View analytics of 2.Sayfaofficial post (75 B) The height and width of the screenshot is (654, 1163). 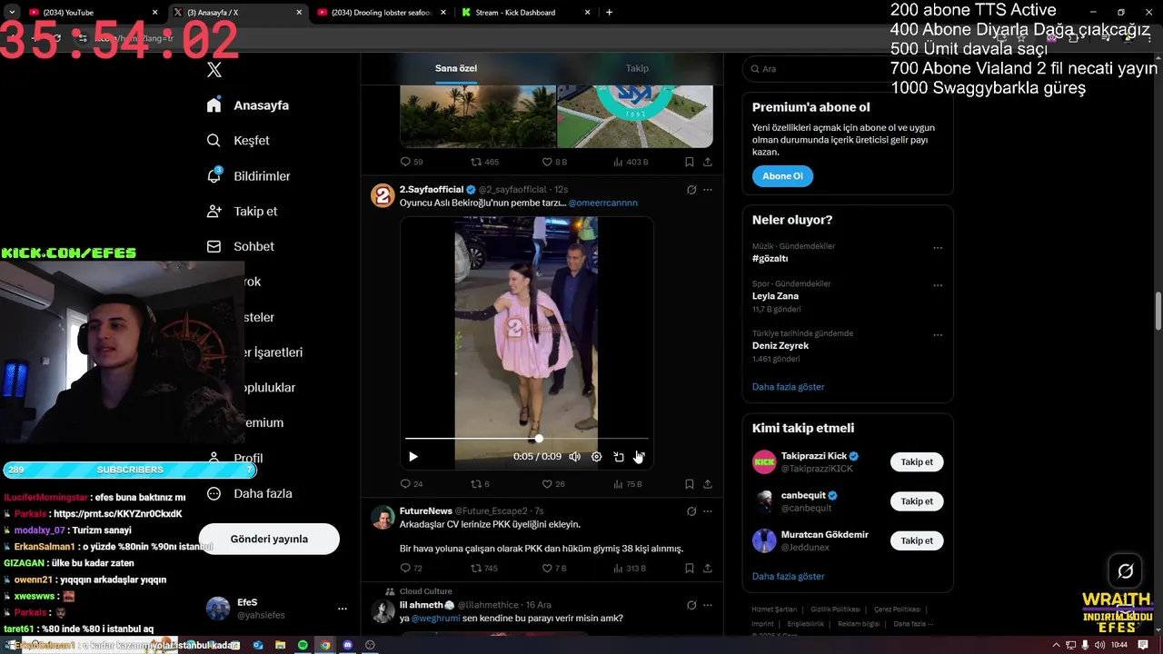(x=627, y=484)
